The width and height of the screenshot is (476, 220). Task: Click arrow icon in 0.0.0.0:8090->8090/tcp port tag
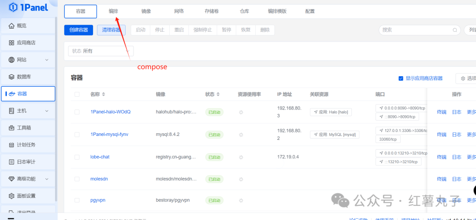coord(381,108)
